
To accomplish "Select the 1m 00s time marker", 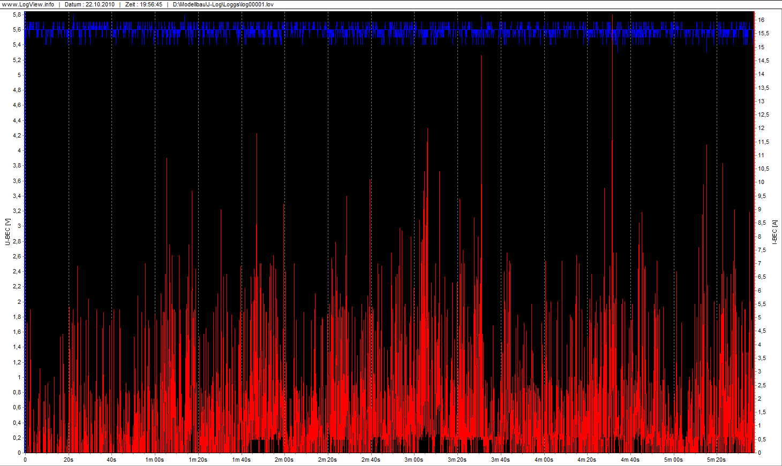I will point(155,460).
